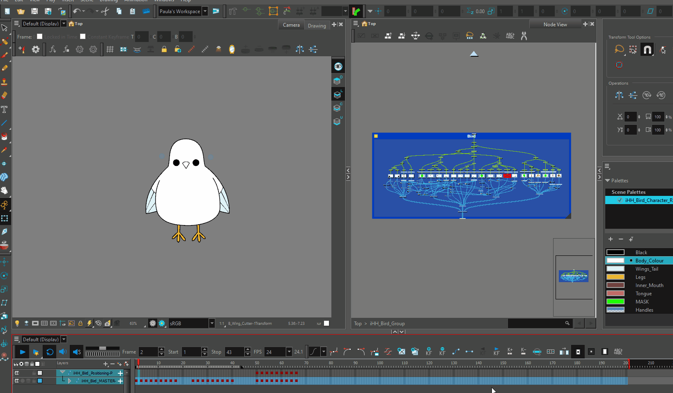Select the Brush tool
This screenshot has width=673, height=393.
(5, 55)
